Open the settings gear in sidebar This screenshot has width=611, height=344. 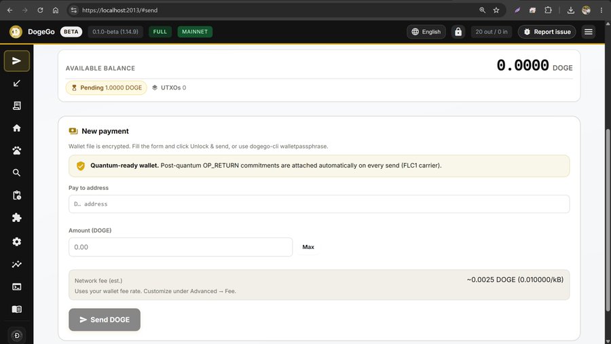pos(17,242)
